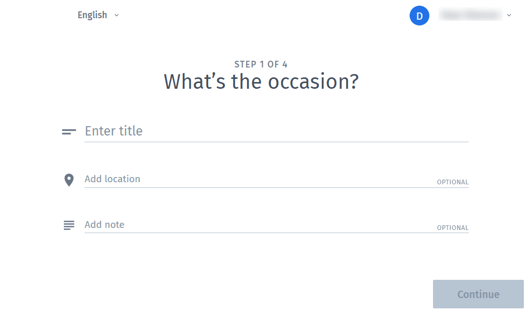The image size is (528, 312).
Task: Click the note paragraph icon
Action: pyautogui.click(x=69, y=225)
